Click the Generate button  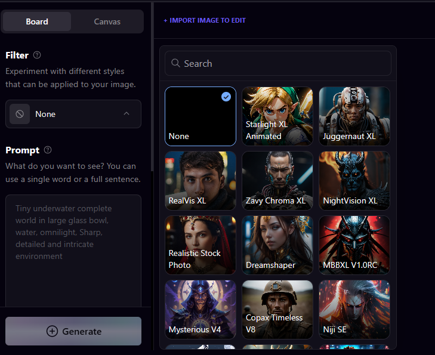tap(73, 331)
